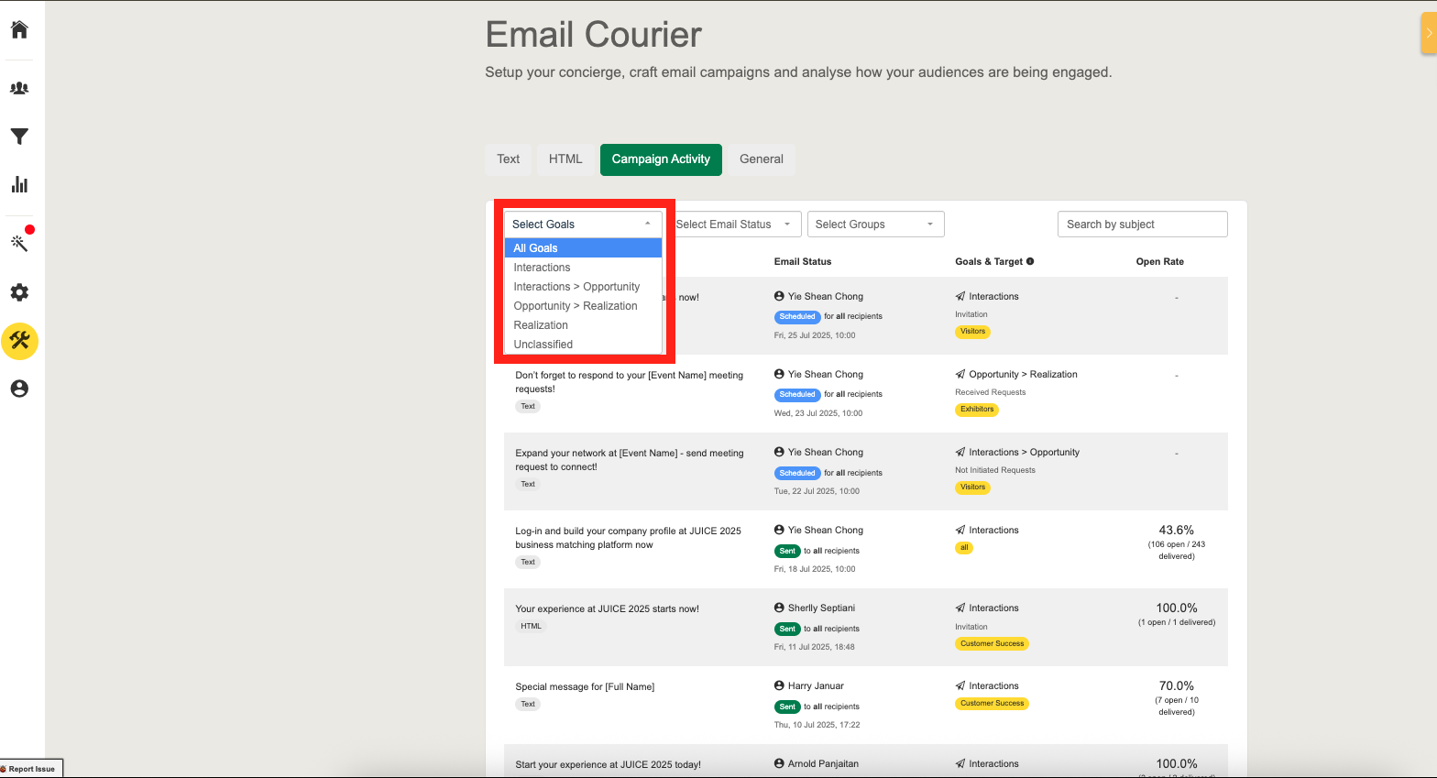Open the people group icon in sidebar

coord(19,88)
